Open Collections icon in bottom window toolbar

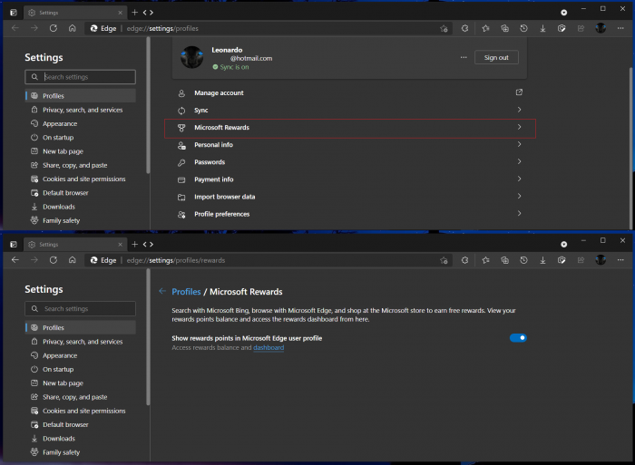(504, 259)
